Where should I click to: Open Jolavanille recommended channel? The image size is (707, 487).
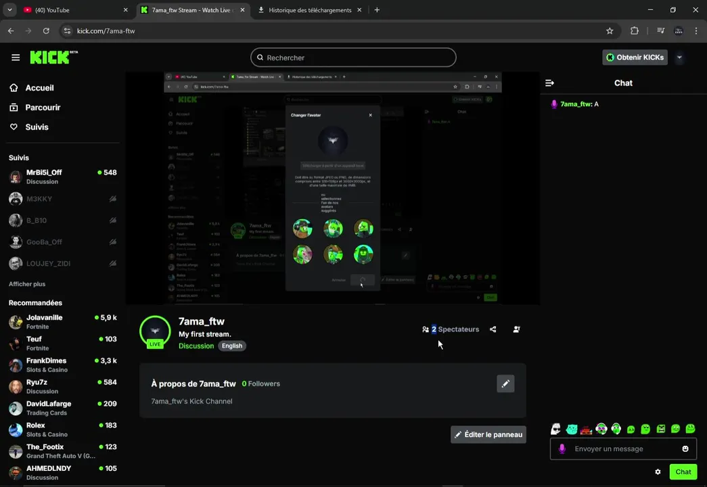point(63,322)
